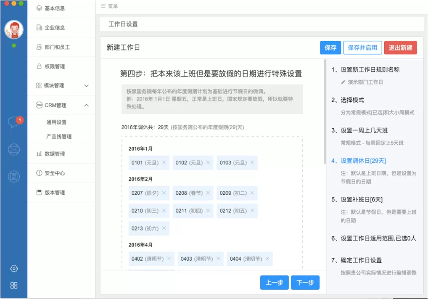Click the 基本信息 layers icon
Image resolution: width=428 pixels, height=299 pixels.
(x=39, y=8)
